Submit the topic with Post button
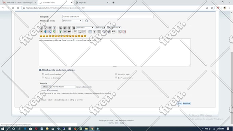 coord(180,103)
